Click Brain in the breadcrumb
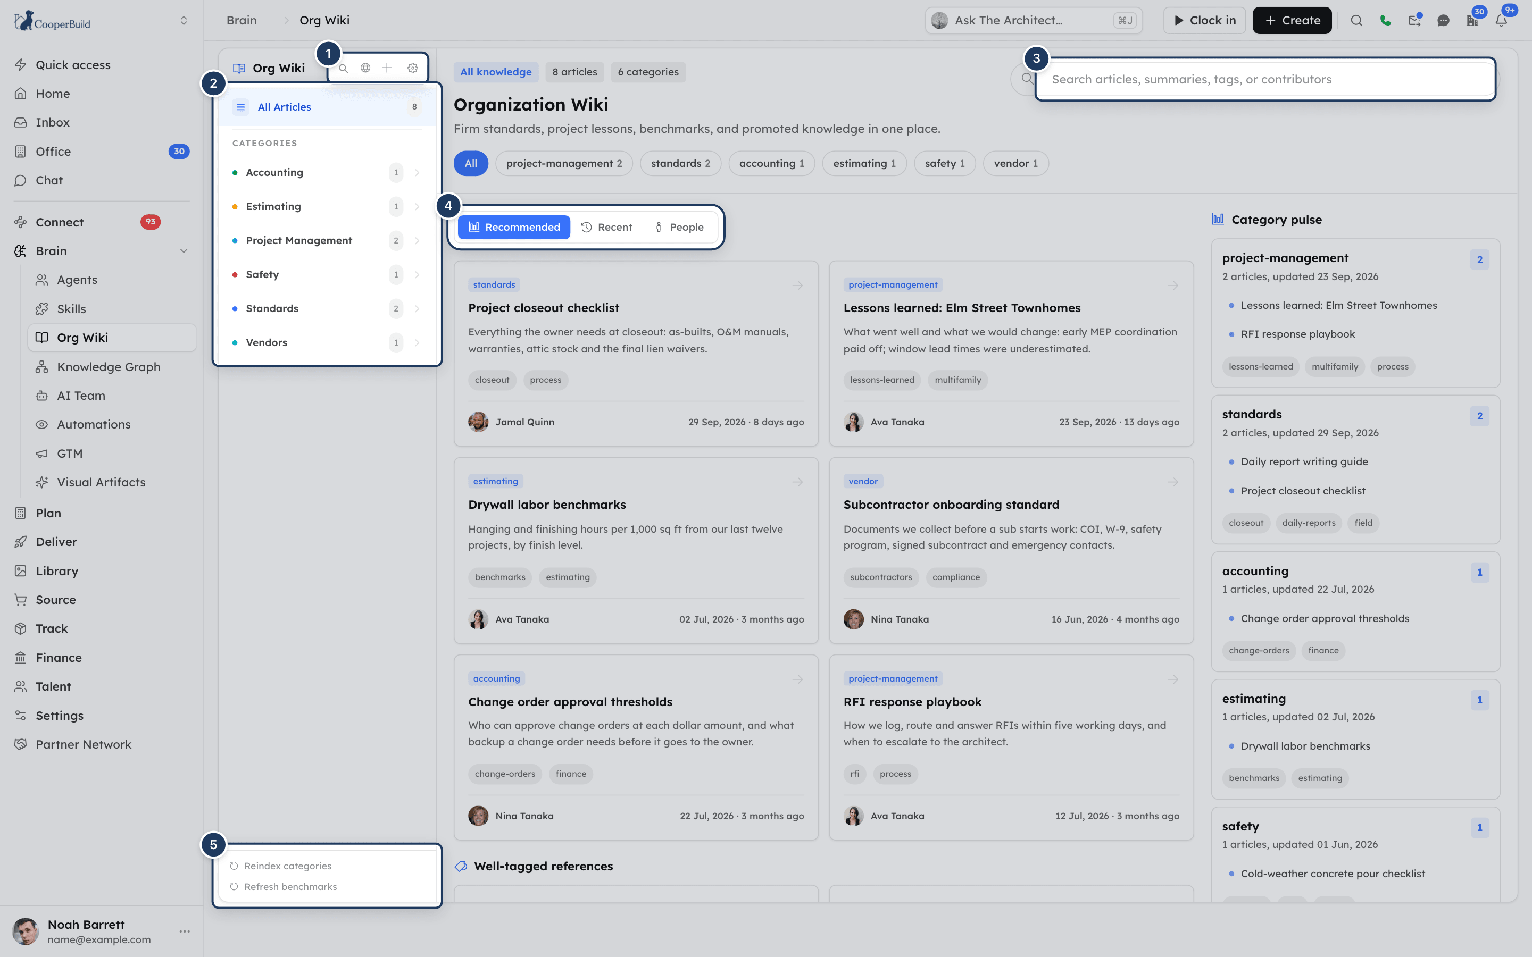This screenshot has width=1532, height=957. pos(241,20)
